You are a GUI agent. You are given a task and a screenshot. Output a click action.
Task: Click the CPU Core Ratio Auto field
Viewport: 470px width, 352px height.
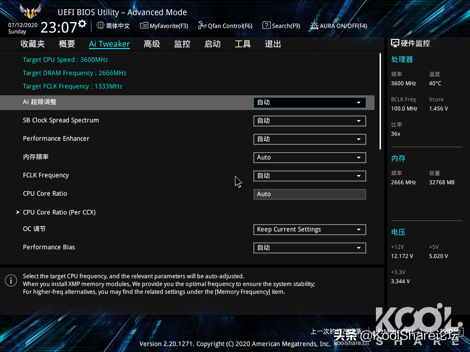coord(310,194)
